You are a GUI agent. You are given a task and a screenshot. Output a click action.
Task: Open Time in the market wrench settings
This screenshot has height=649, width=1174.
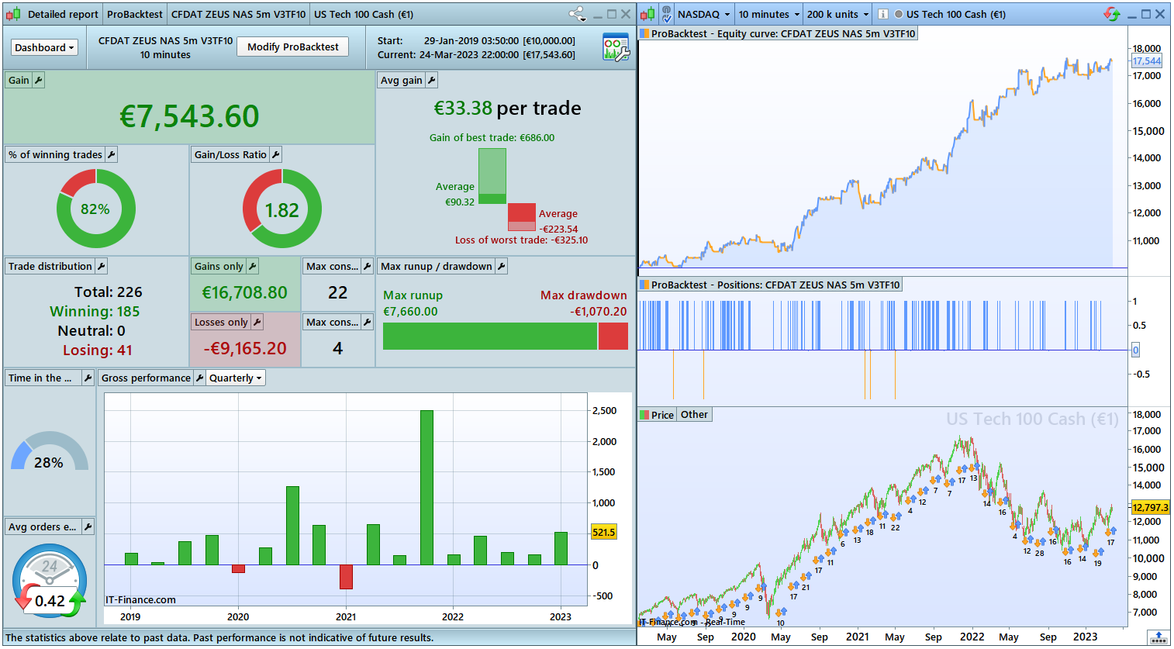point(88,378)
